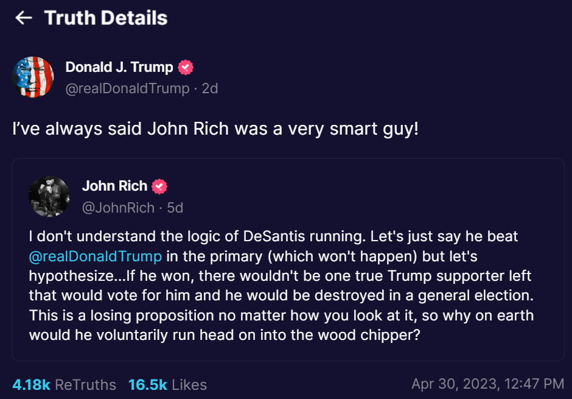
Task: Click the quoted post's first line about DeSantis
Action: [x=273, y=236]
